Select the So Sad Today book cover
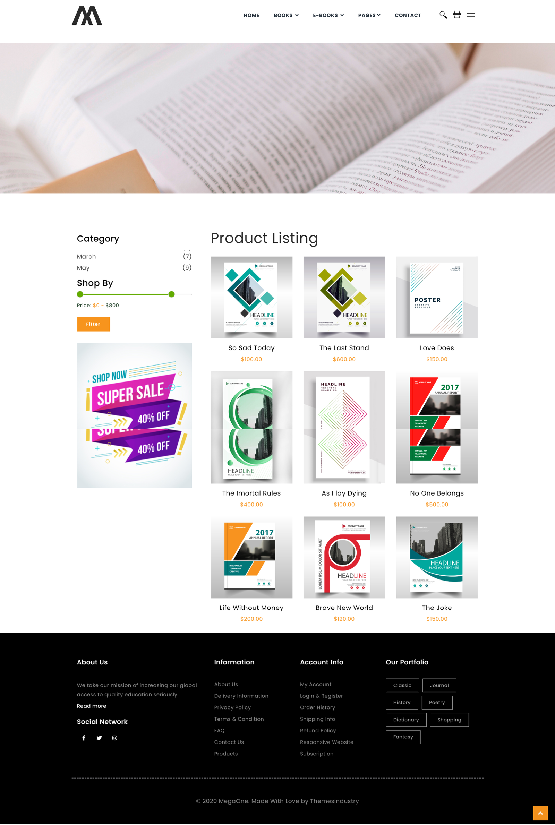The width and height of the screenshot is (555, 825). (251, 297)
